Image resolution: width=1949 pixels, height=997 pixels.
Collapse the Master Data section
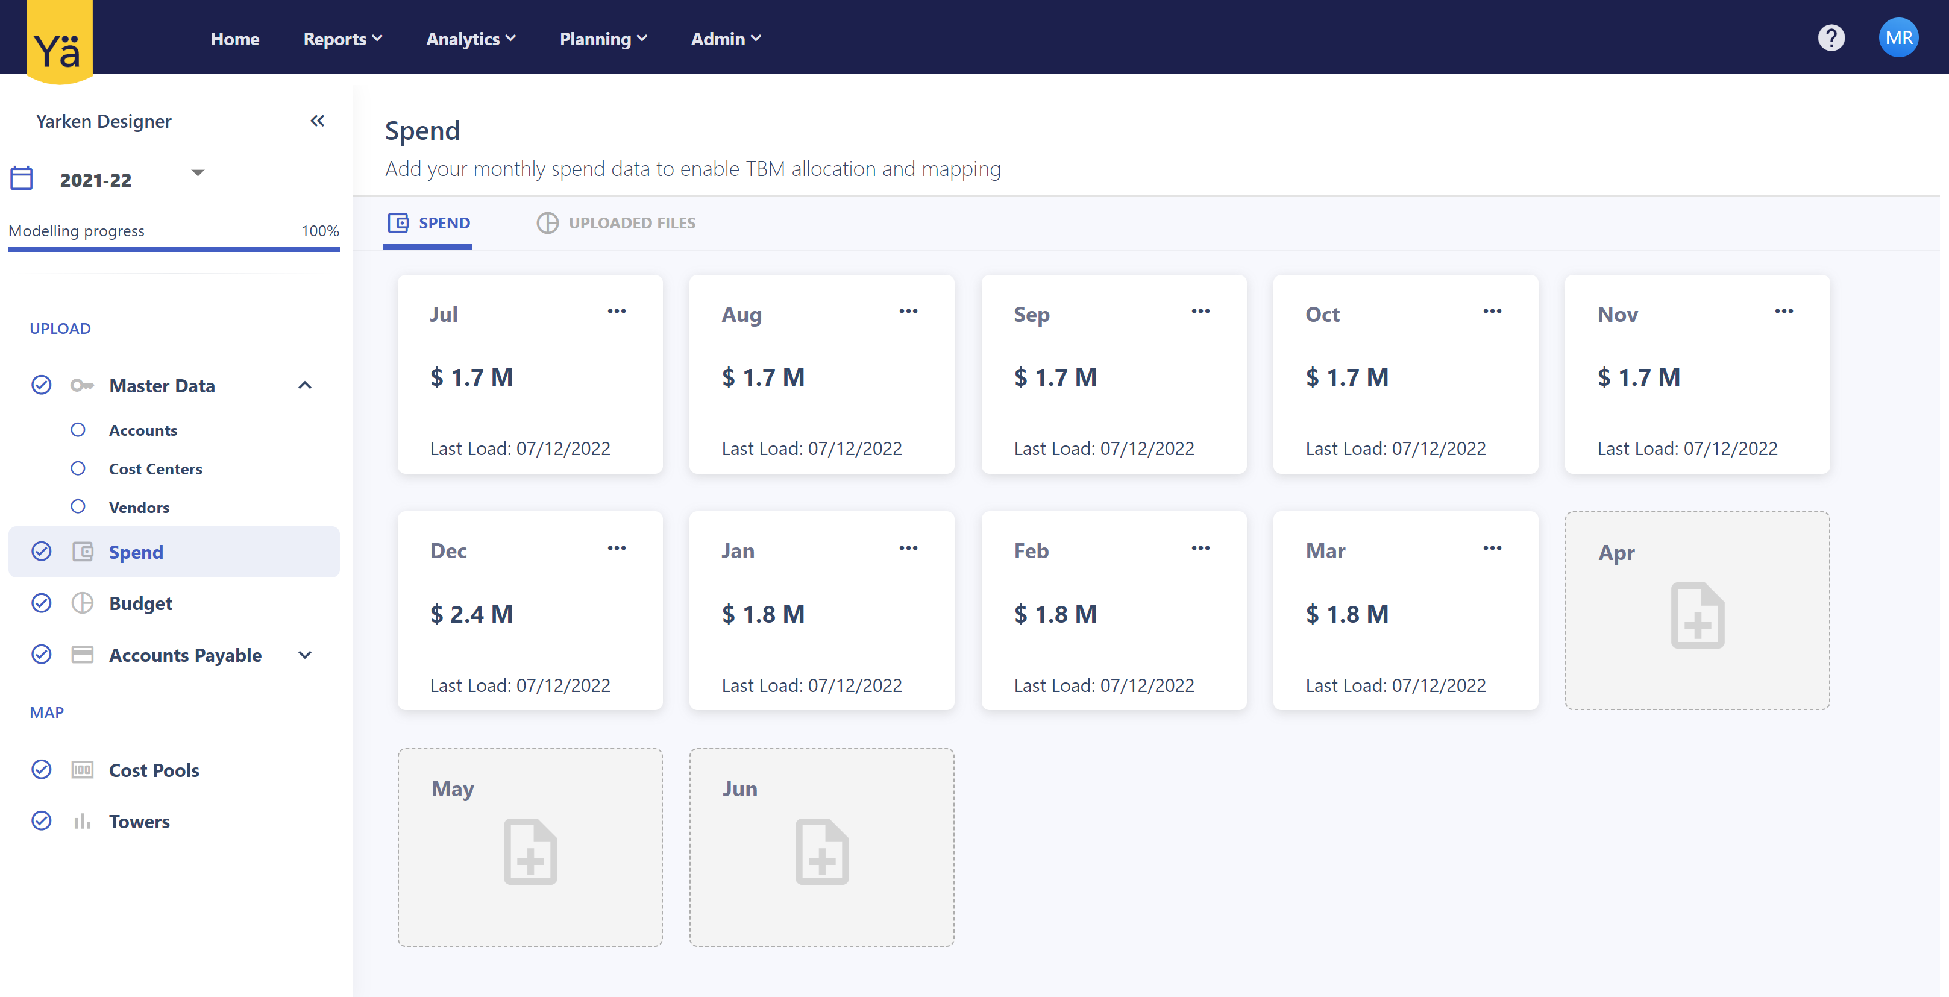(305, 385)
